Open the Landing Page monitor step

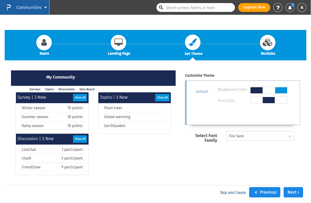click(119, 43)
